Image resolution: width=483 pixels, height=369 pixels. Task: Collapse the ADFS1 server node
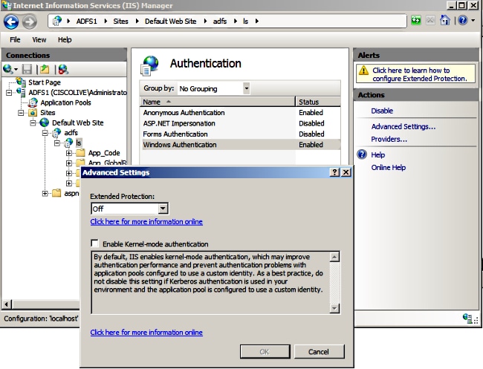point(9,92)
